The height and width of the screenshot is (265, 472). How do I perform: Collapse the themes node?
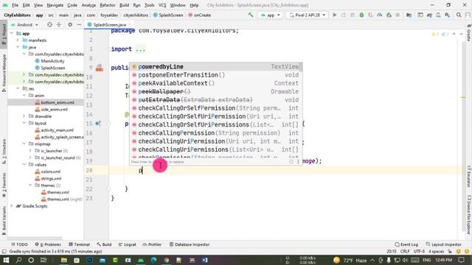pyautogui.click(x=30, y=185)
